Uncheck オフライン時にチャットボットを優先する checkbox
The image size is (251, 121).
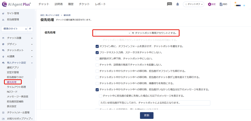97,46
